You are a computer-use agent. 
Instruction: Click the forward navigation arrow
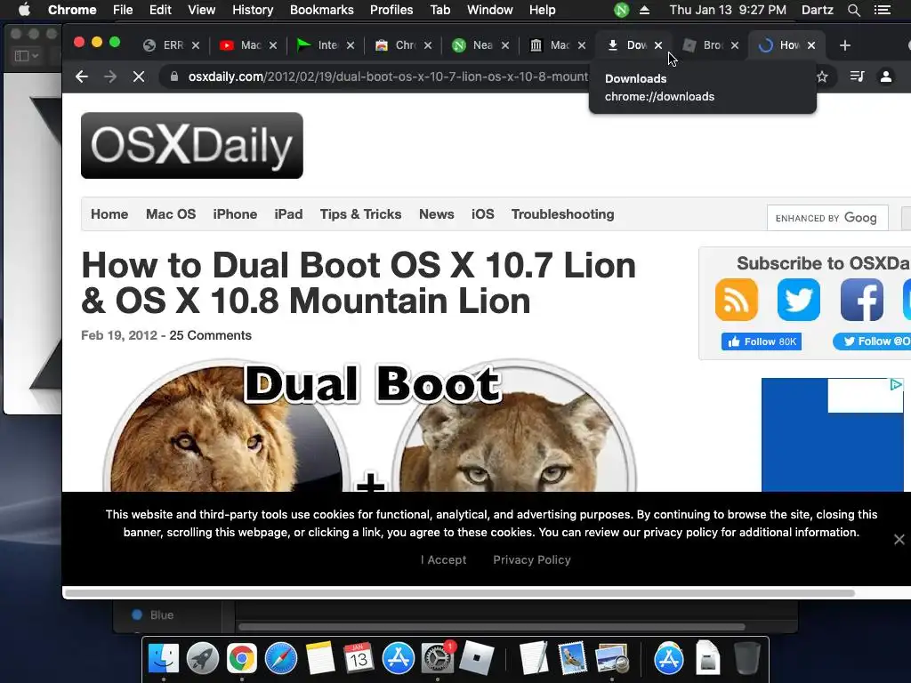(x=110, y=76)
